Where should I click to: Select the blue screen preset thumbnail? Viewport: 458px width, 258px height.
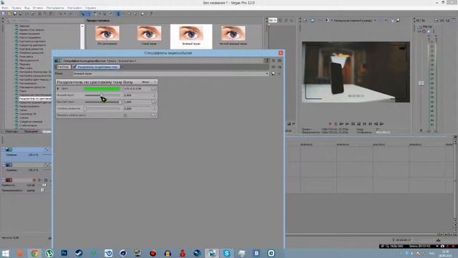tap(149, 33)
